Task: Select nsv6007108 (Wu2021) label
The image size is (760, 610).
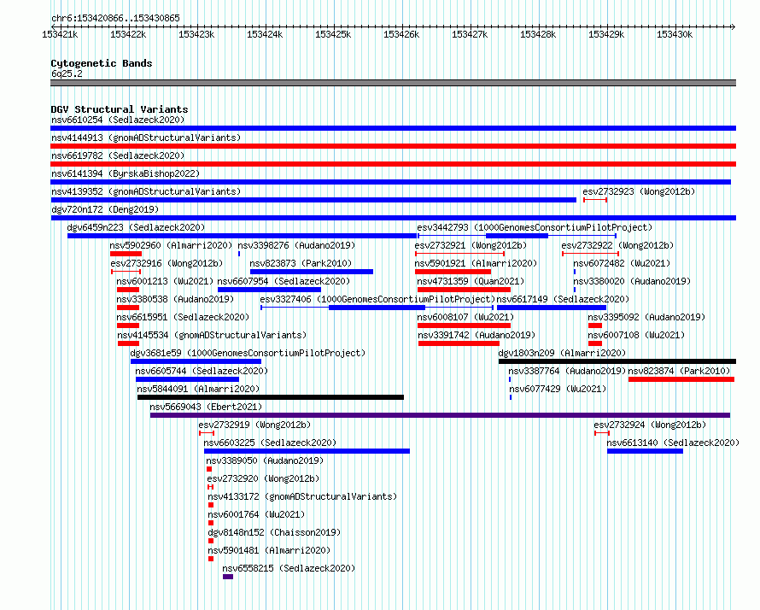Action: [636, 335]
